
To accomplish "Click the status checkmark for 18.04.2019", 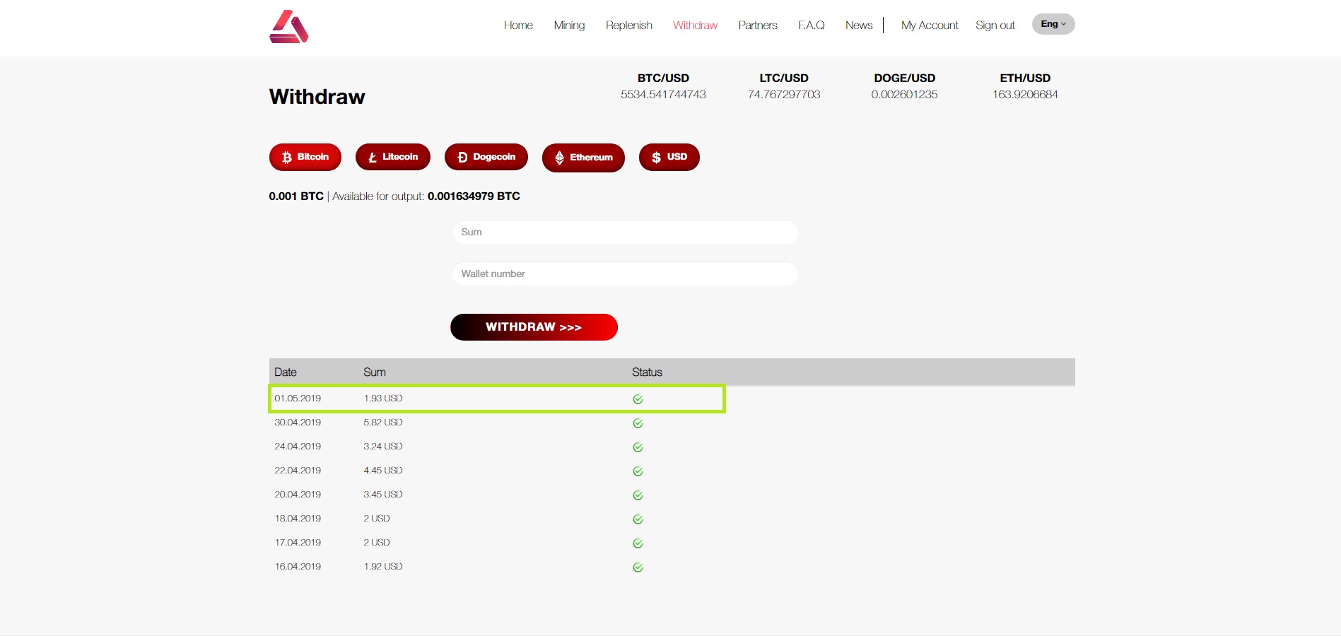I will tap(638, 519).
